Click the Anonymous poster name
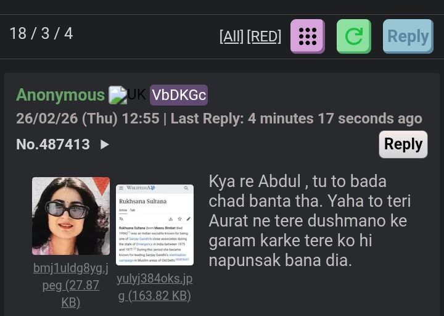 pos(60,95)
